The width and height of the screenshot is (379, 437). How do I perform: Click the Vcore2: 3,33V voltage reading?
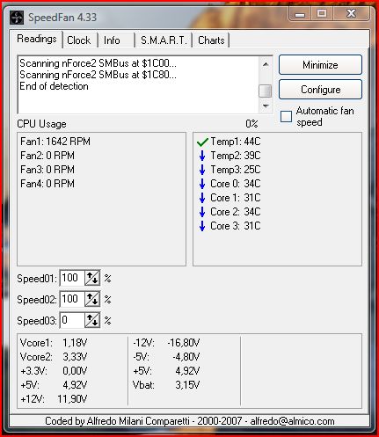pos(54,357)
